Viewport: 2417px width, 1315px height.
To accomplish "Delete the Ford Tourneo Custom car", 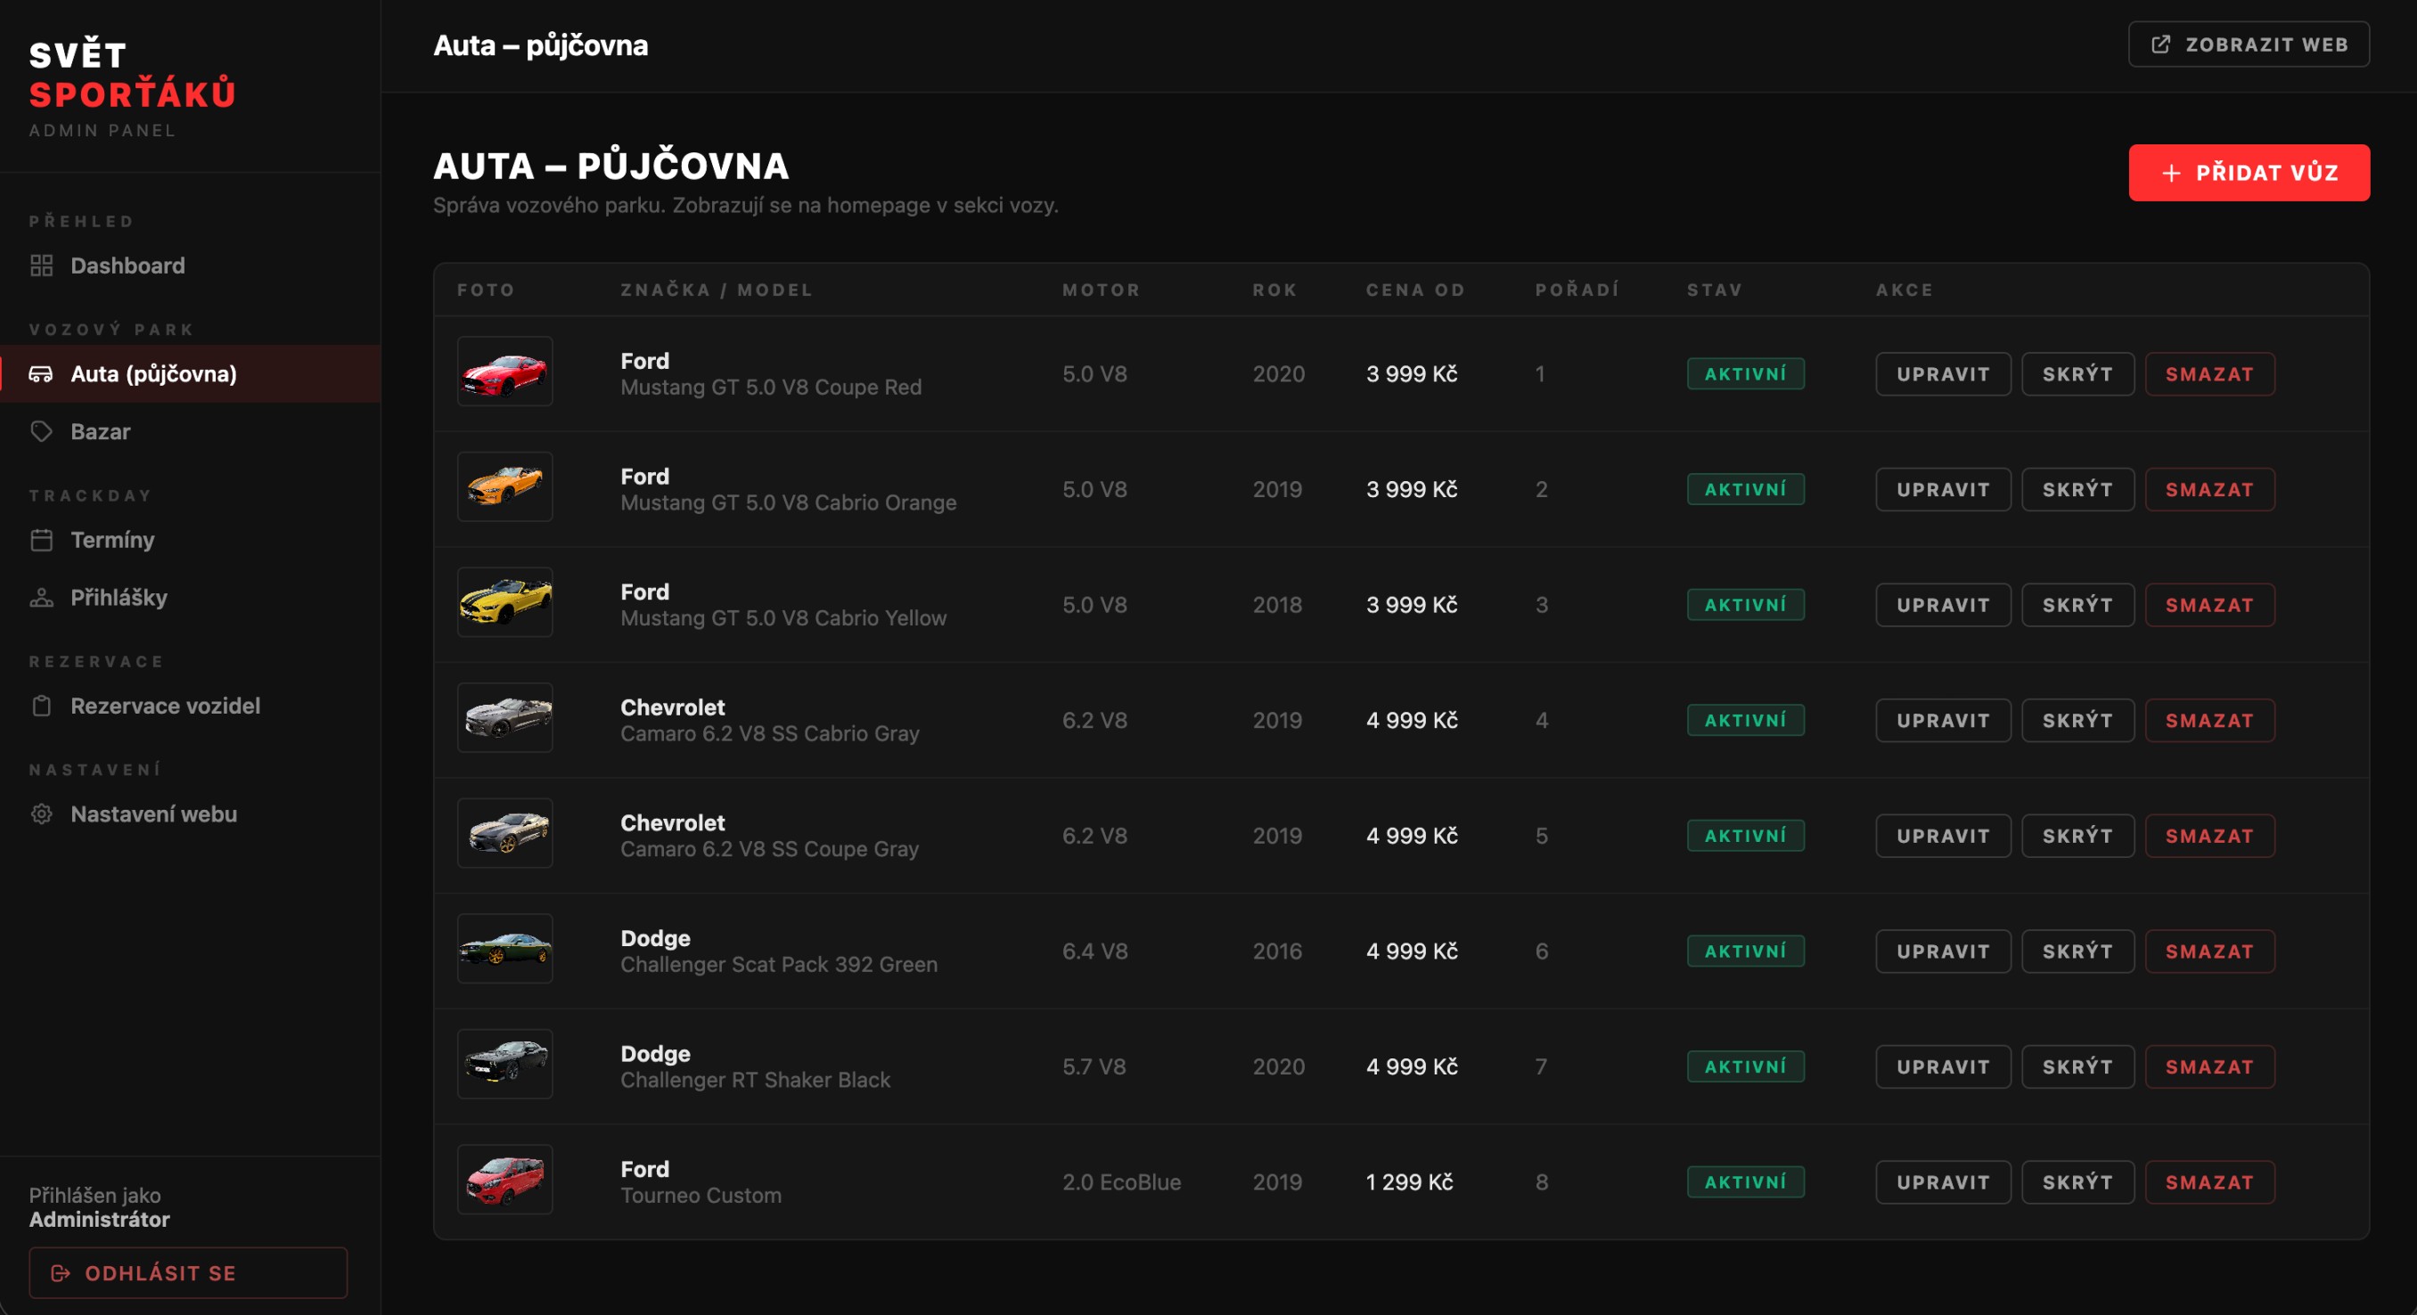I will 2209,1182.
